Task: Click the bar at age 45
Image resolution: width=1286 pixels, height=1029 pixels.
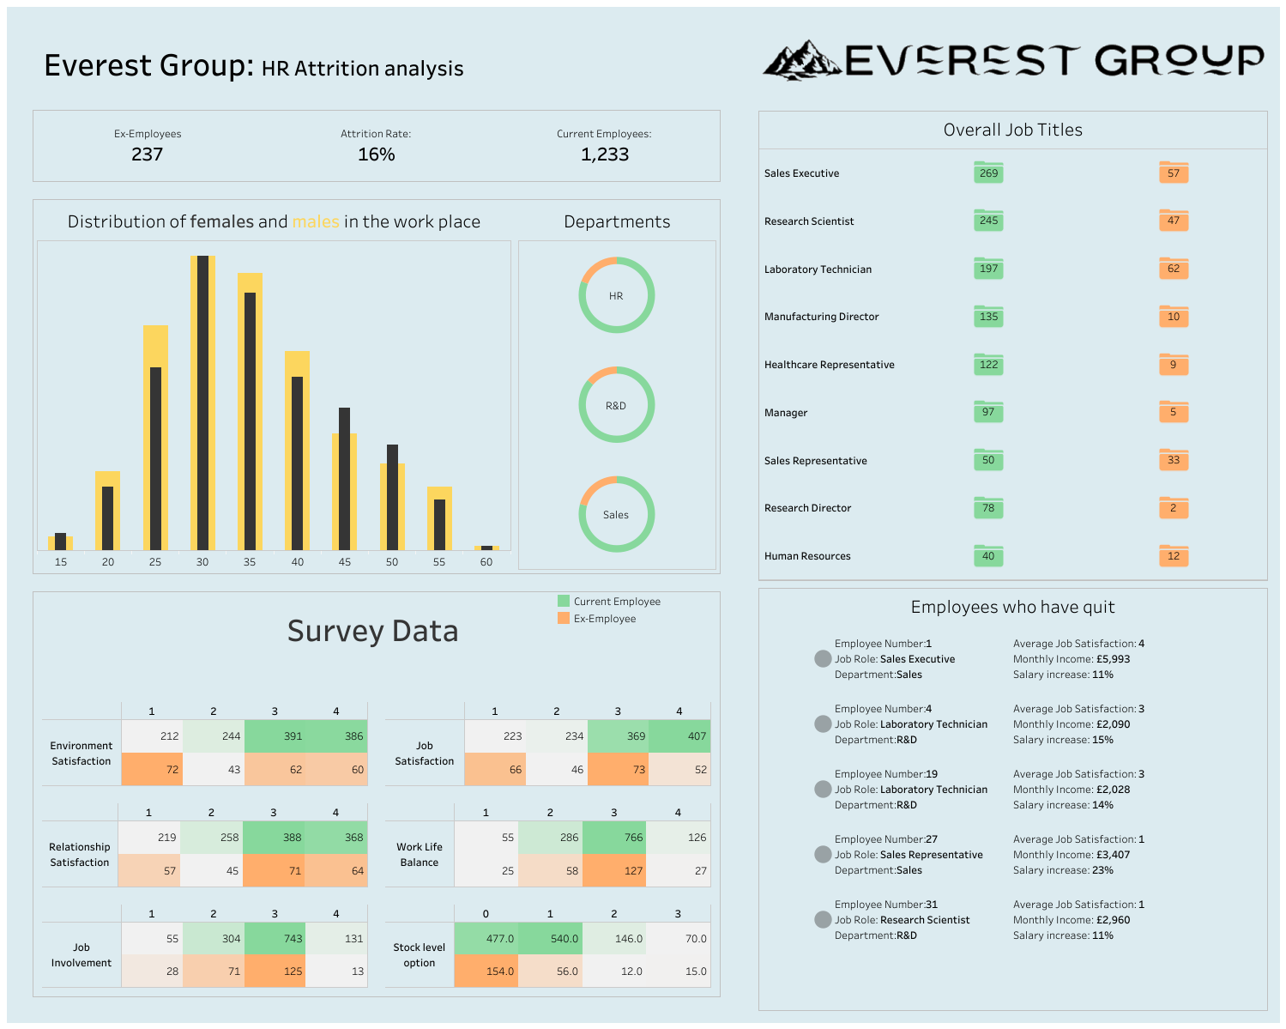Action: [344, 479]
